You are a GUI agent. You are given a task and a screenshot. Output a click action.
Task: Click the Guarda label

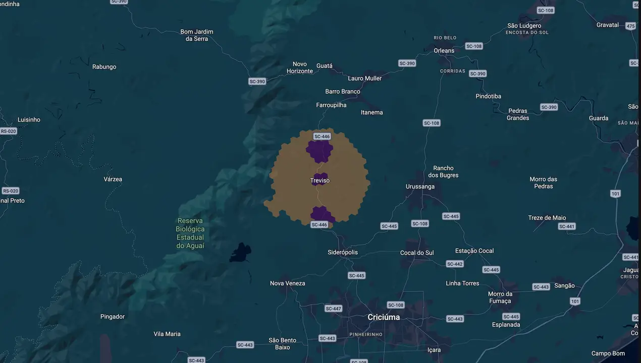pos(599,118)
